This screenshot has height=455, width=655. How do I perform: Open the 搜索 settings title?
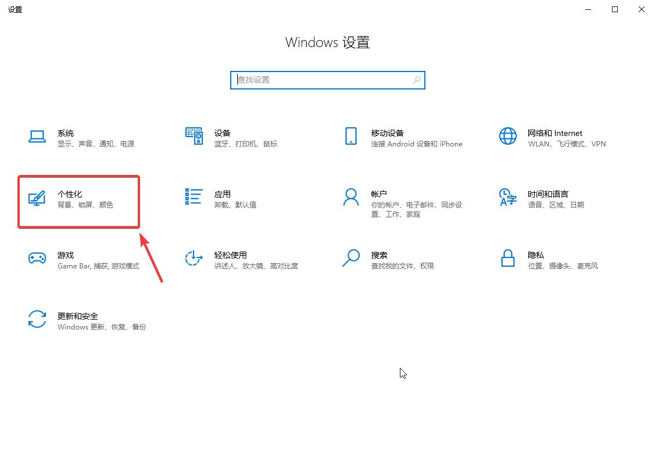click(x=380, y=255)
